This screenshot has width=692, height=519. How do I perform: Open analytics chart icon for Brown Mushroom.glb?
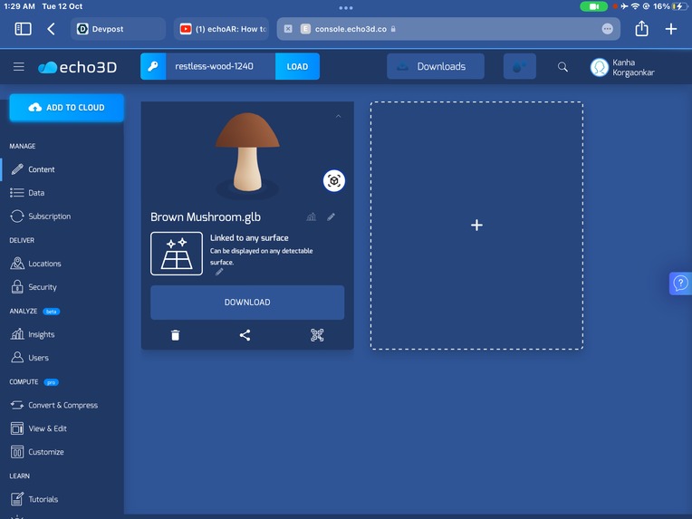312,216
